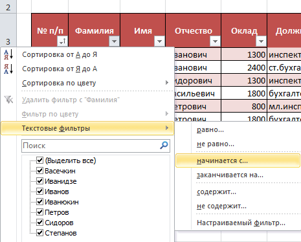Uncheck the Васечкин checkbox
Image resolution: width=301 pixels, height=242 pixels.
(39, 170)
